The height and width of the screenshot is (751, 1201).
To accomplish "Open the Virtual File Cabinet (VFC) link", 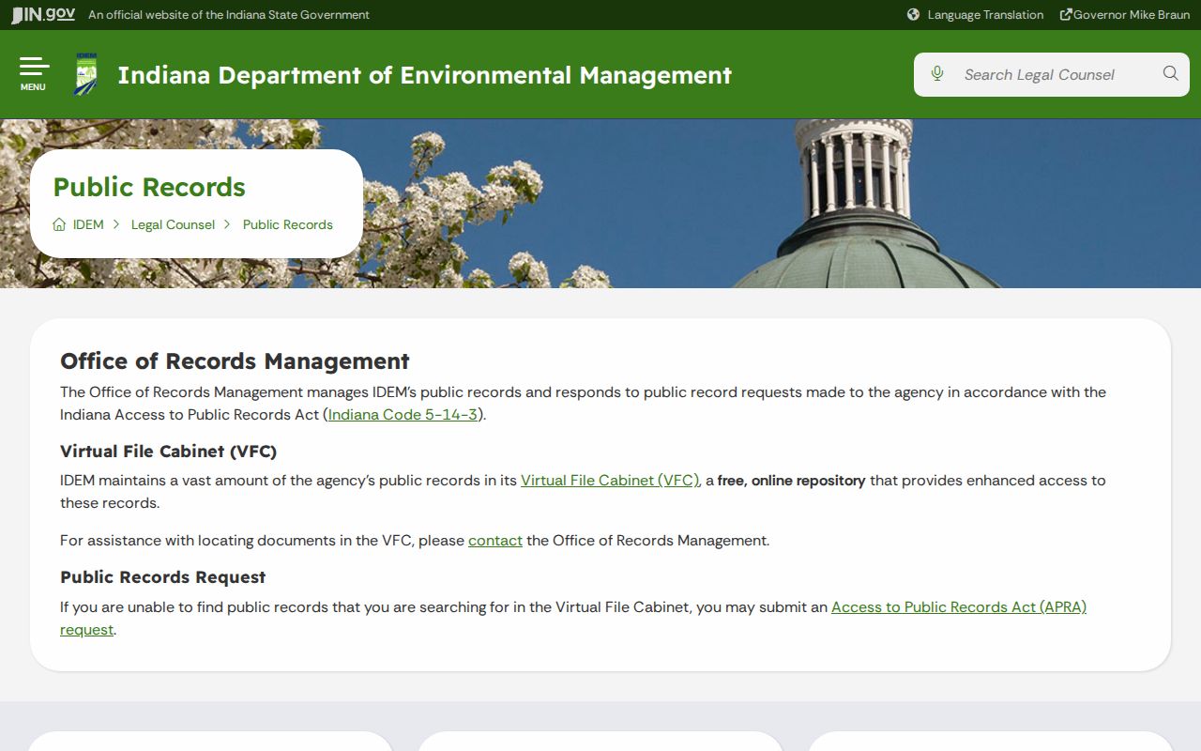I will tap(610, 480).
